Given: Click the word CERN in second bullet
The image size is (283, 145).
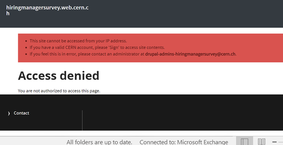Looking at the screenshot, I should [x=71, y=47].
